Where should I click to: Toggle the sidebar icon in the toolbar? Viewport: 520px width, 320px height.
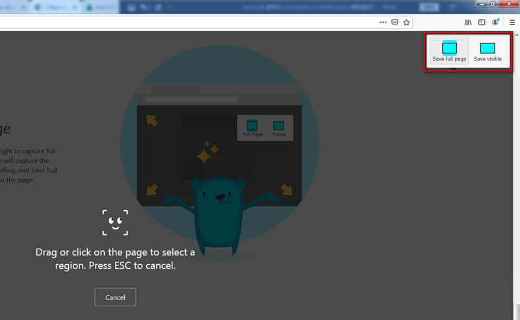pos(482,23)
